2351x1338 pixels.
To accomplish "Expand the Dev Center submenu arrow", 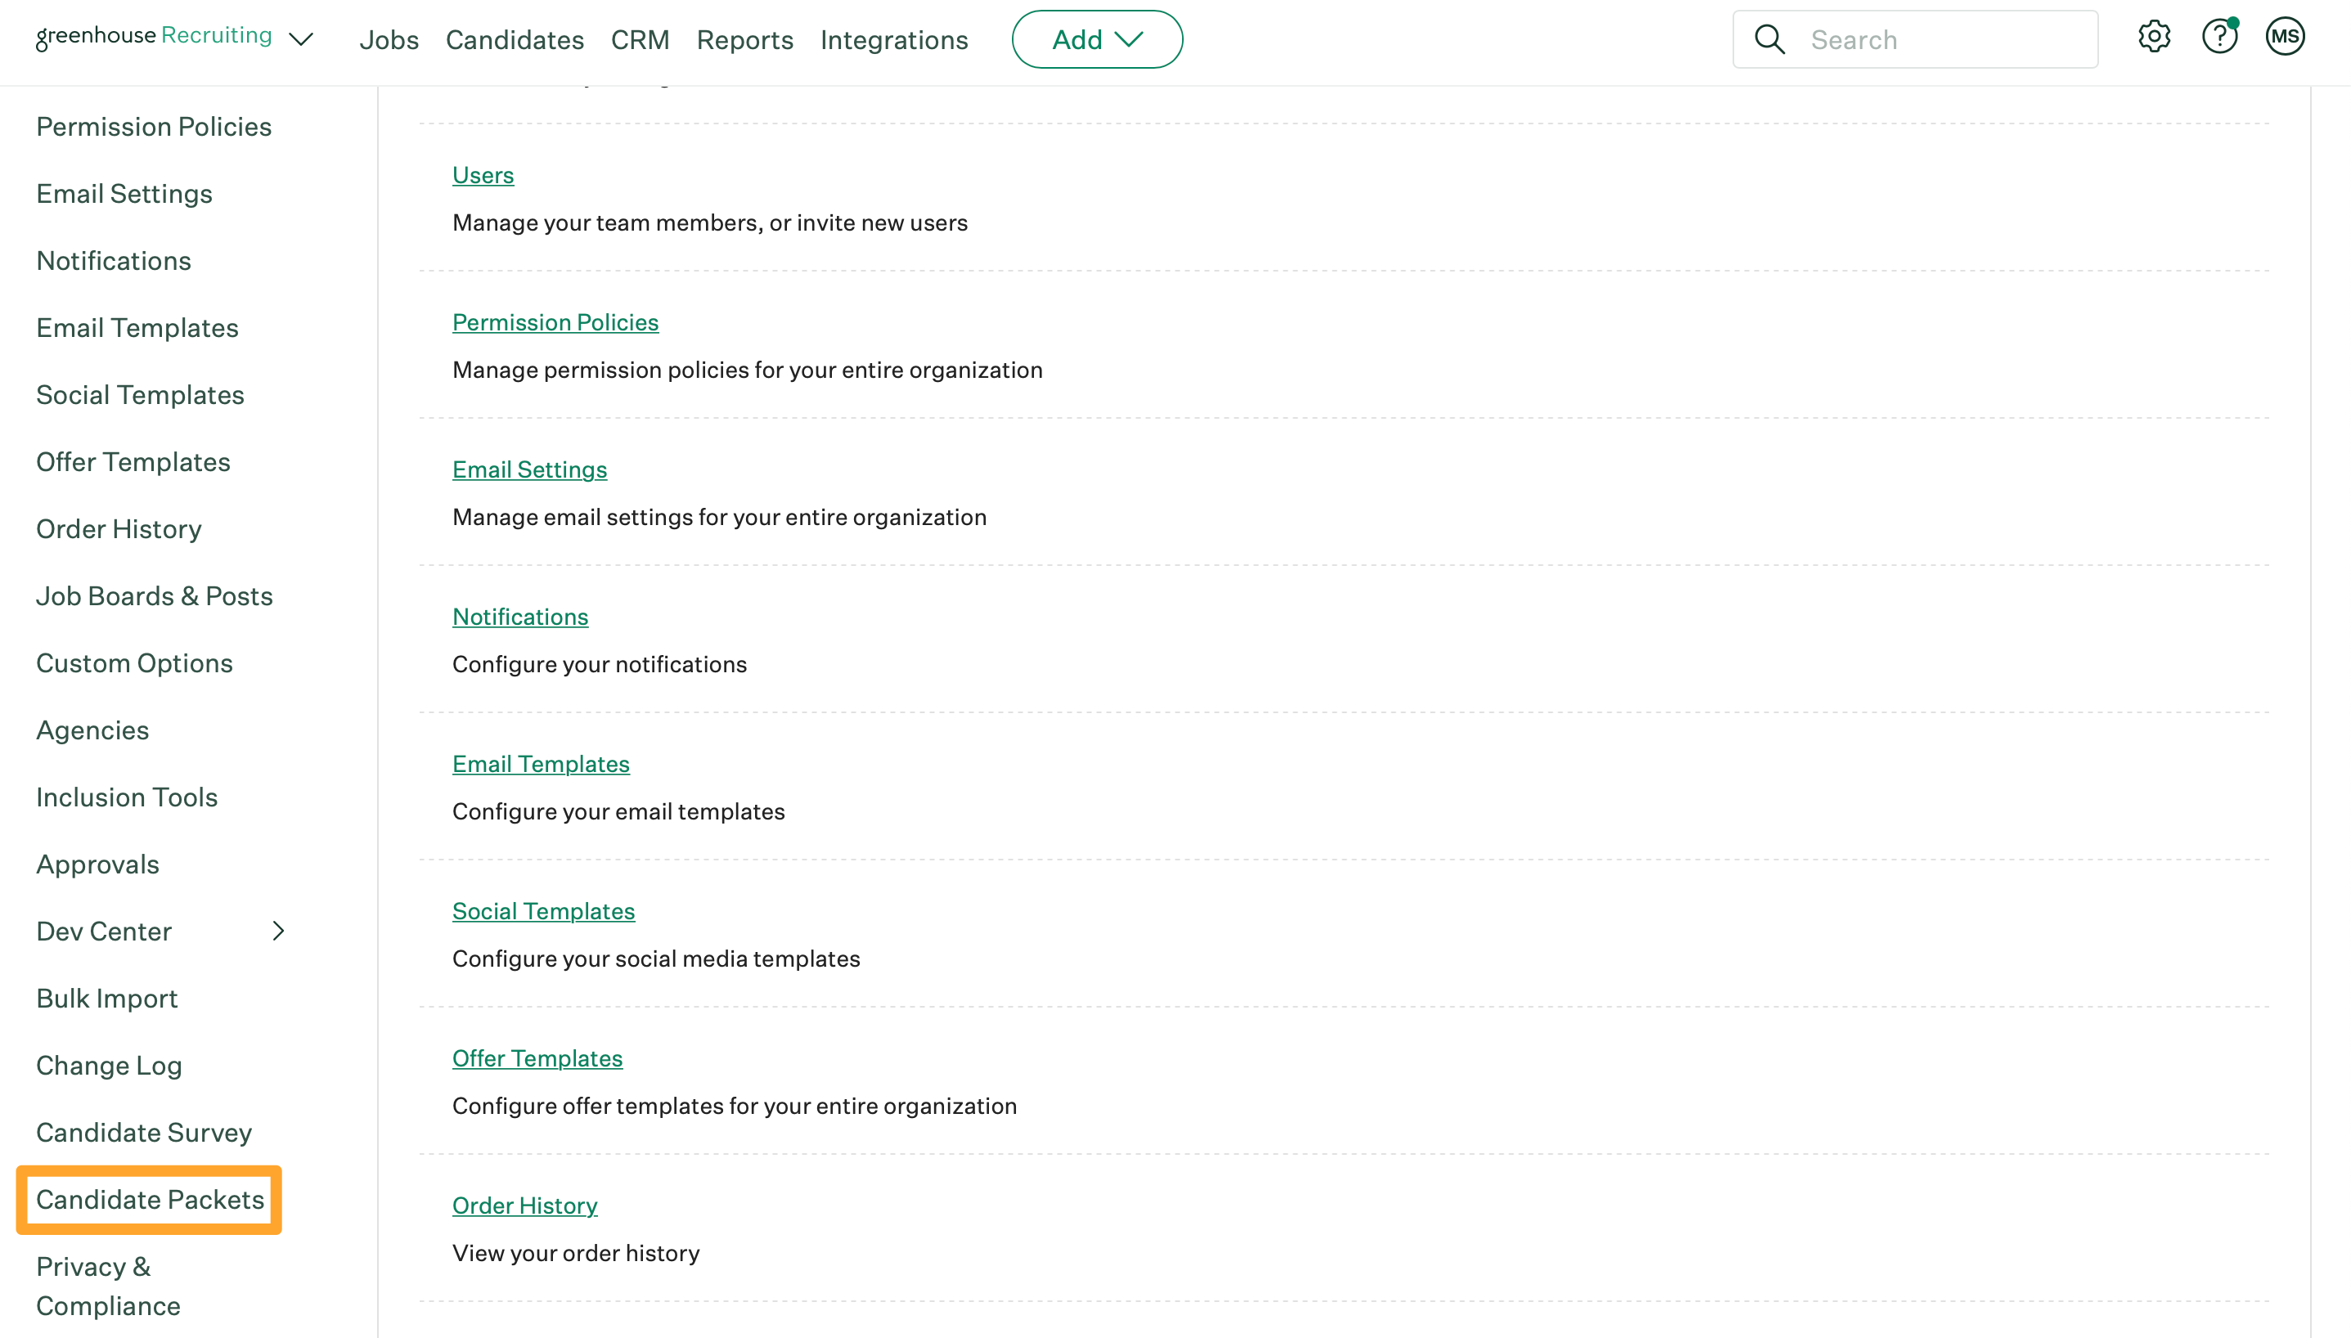I will pyautogui.click(x=278, y=931).
